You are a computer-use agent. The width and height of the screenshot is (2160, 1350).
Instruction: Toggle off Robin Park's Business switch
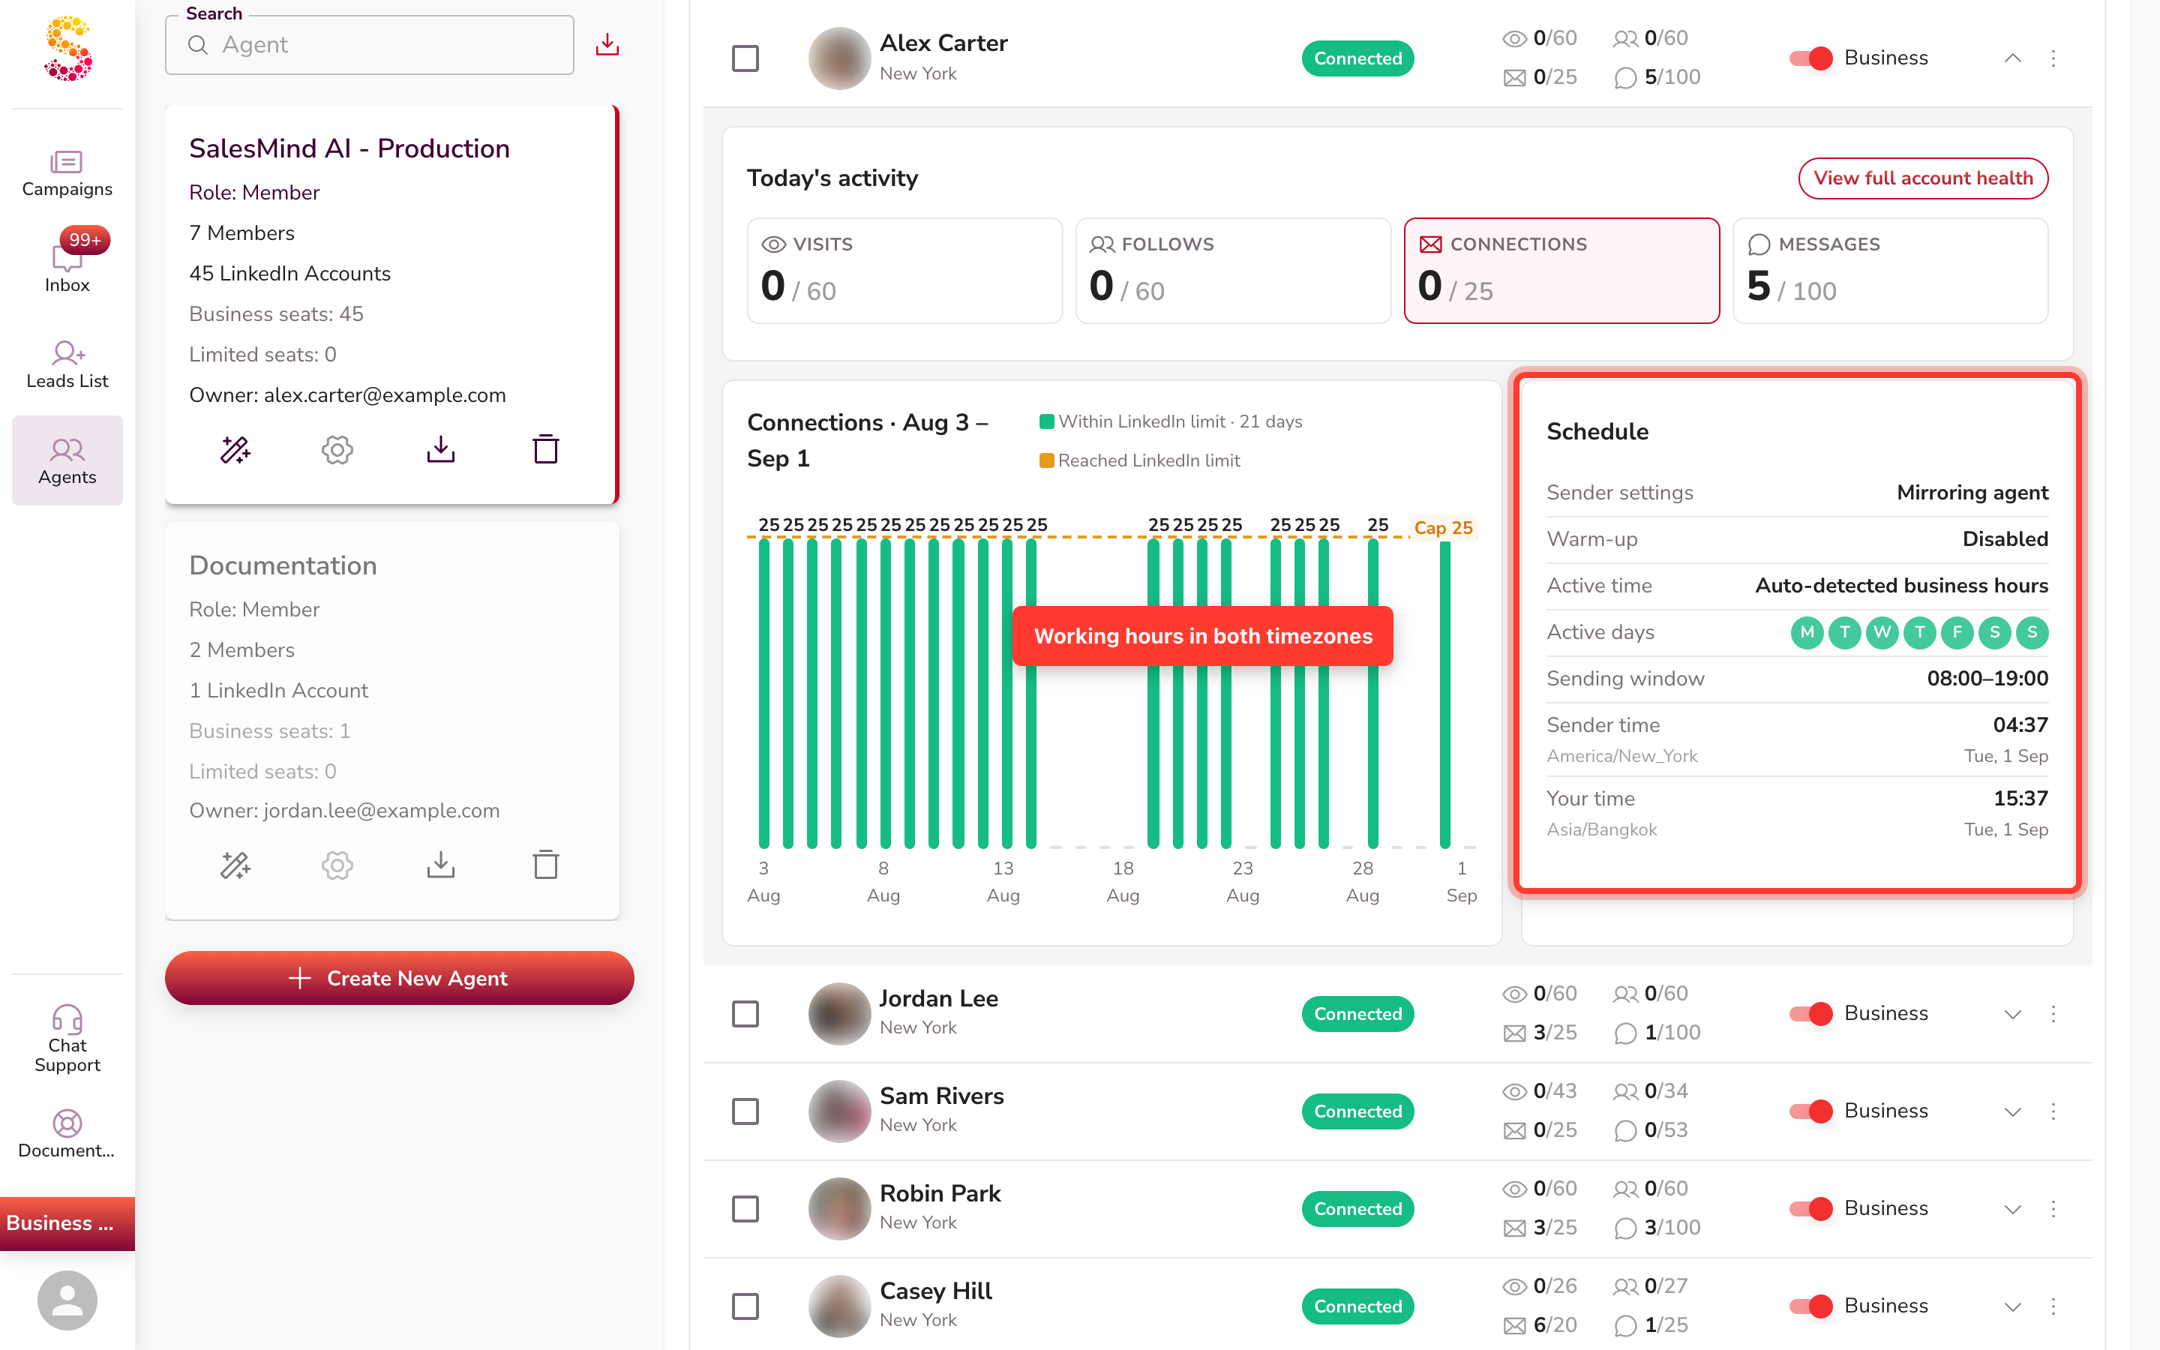tap(1811, 1208)
